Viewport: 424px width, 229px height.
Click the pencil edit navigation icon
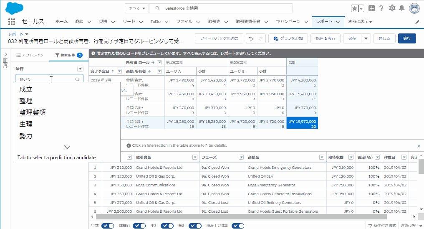pos(417,22)
